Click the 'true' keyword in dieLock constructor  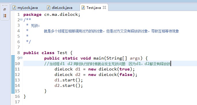click(x=125, y=69)
